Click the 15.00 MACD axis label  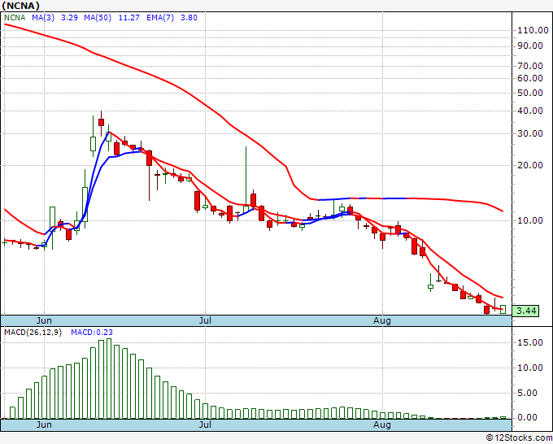coord(530,343)
